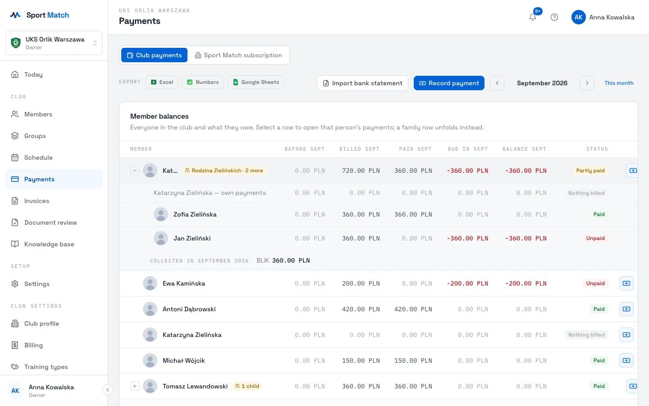
Task: Record payment for Antoni Dąbrowski row icon
Action: click(x=626, y=309)
